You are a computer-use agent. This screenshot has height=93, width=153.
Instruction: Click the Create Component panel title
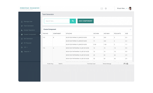coord(50,29)
